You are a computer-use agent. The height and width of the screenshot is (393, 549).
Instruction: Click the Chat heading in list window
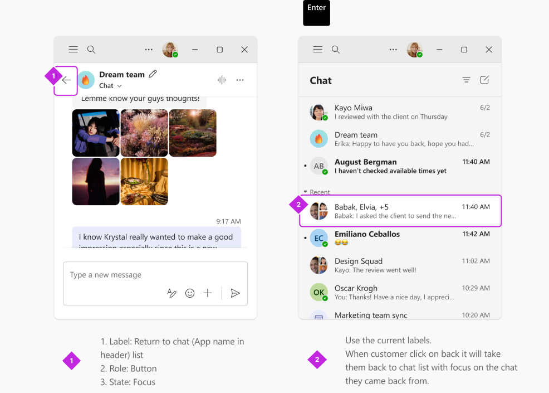point(321,81)
